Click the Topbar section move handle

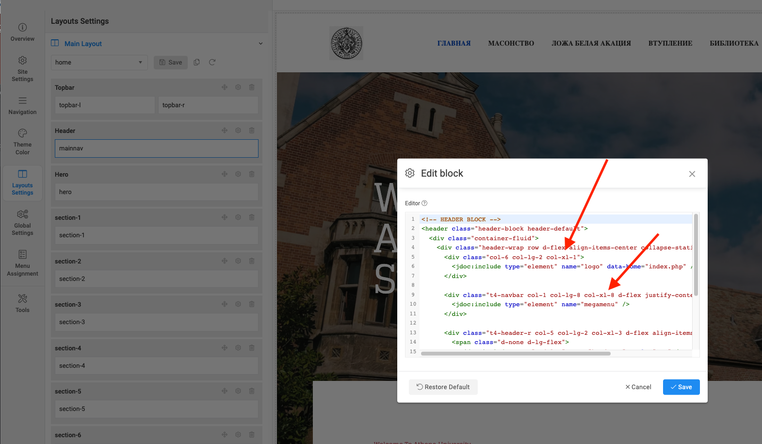pos(225,87)
